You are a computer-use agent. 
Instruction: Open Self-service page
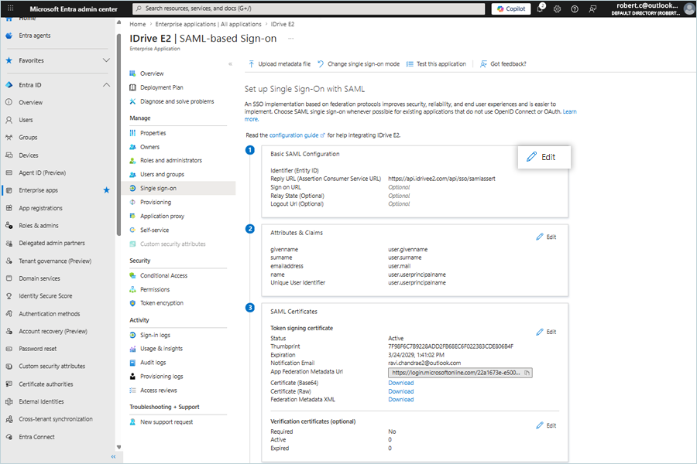click(154, 230)
